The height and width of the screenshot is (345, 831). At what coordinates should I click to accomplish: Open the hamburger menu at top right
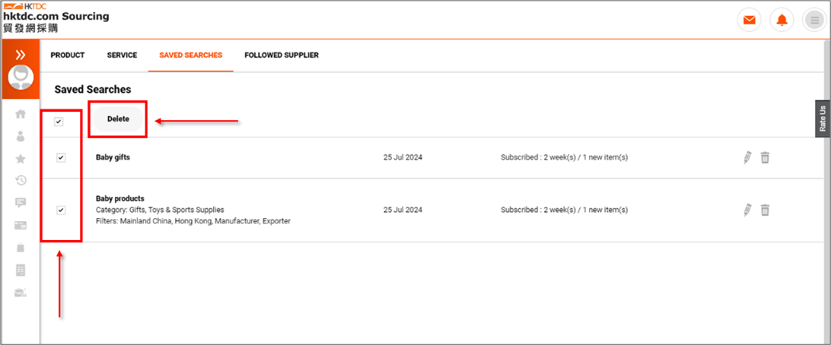[x=814, y=21]
